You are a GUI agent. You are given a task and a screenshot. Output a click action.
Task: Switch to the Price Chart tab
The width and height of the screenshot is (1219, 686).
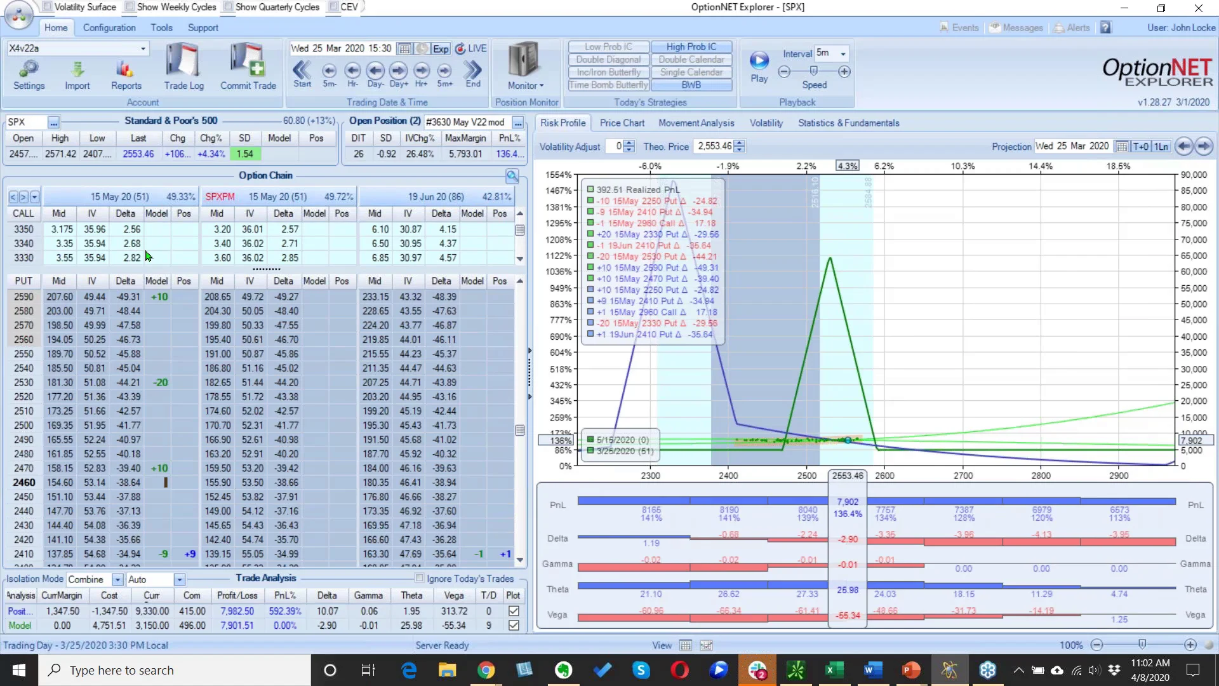[x=622, y=123]
